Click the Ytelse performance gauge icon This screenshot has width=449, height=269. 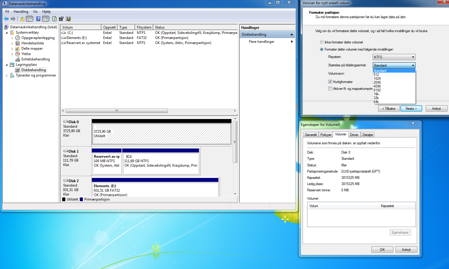18,54
